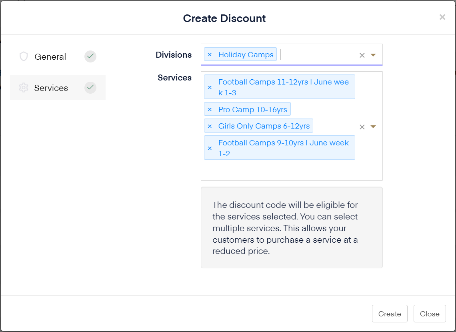The height and width of the screenshot is (332, 456).
Task: Remove Football Camps 9-10yrs service tag
Action: pos(210,148)
